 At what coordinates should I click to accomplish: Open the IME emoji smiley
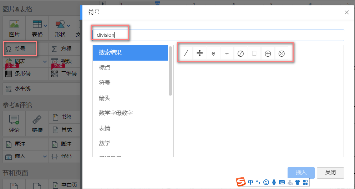[266, 182]
